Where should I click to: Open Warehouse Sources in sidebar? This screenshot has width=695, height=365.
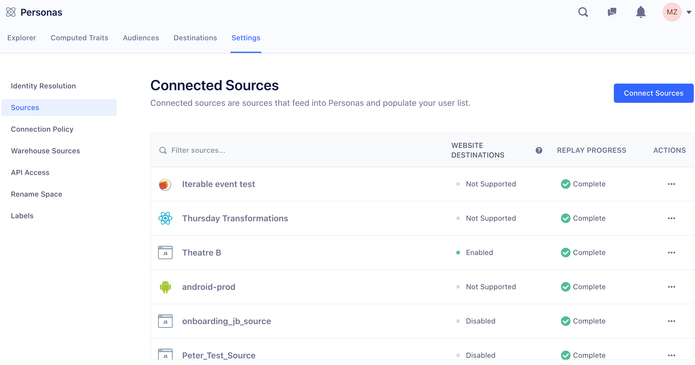[x=45, y=151]
